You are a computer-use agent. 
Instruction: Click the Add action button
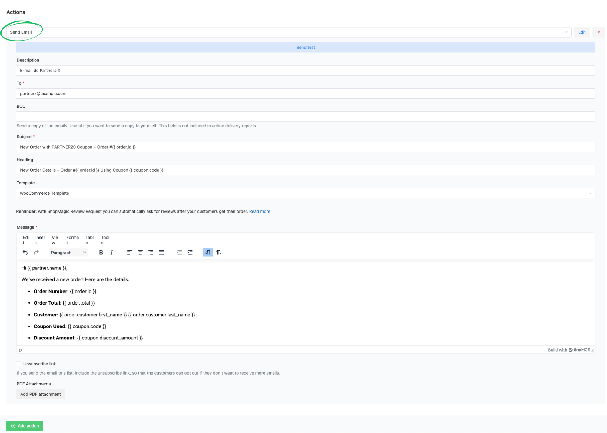25,425
